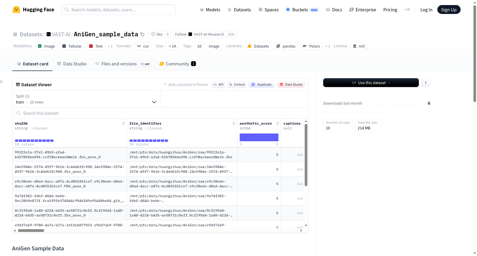Focus the Search this dataset field
The height and width of the screenshot is (256, 477).
160,113
